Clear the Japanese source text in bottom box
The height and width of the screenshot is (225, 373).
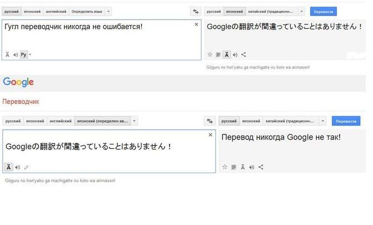pos(210,135)
